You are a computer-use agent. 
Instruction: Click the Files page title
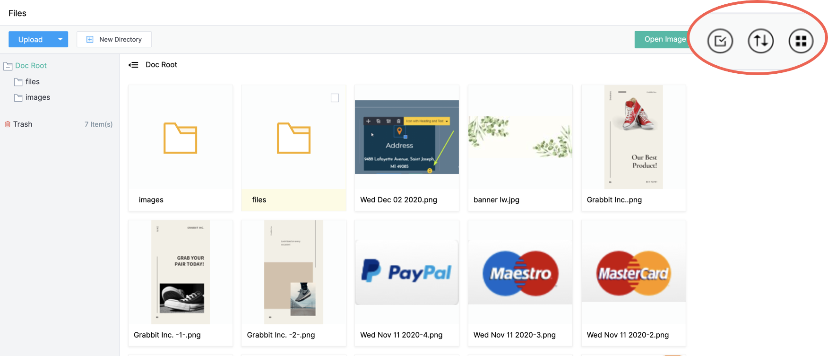[x=17, y=13]
